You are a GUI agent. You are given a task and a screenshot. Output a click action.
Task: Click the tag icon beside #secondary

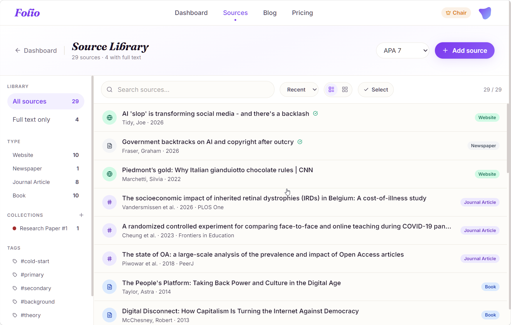[x=15, y=288]
